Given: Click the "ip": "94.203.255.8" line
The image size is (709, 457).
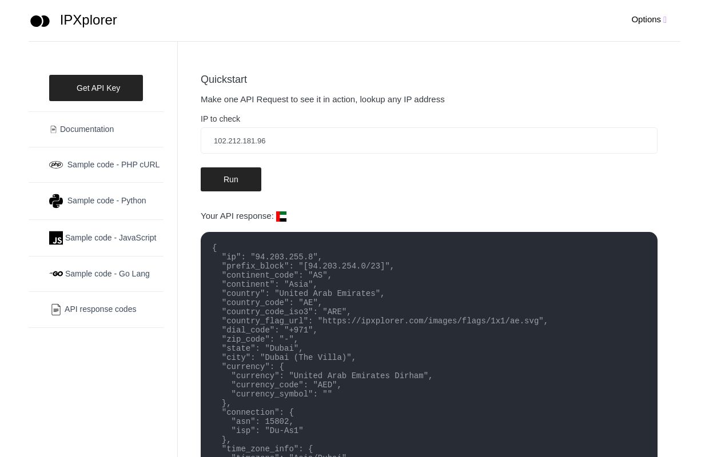Looking at the screenshot, I should tap(272, 257).
